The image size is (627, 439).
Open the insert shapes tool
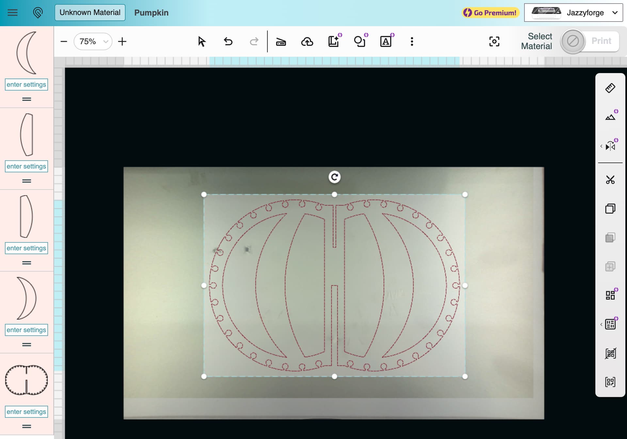pos(360,41)
